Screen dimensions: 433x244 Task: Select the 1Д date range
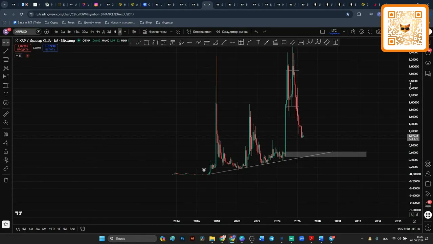(x=18, y=229)
